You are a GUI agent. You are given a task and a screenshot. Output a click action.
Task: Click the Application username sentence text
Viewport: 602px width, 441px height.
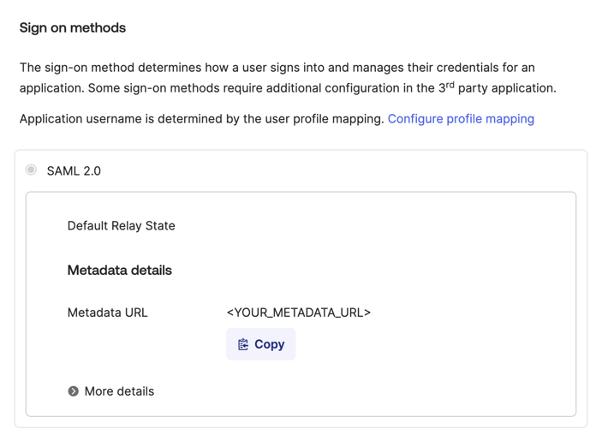tap(201, 119)
